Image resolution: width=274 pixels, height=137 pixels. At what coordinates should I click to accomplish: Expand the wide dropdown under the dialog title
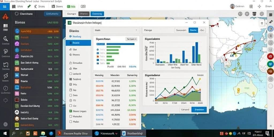tap(116, 30)
